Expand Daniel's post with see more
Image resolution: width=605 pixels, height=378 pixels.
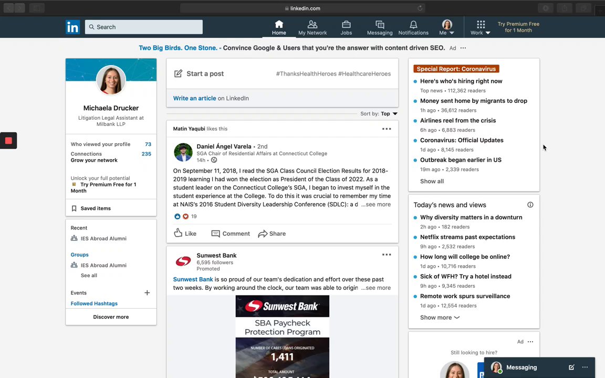click(x=376, y=204)
